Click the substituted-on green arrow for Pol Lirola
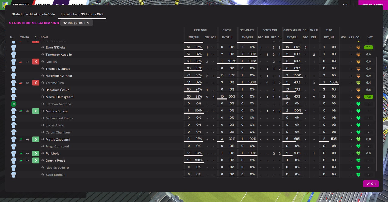Image resolution: width=388 pixels, height=202 pixels. click(36, 154)
